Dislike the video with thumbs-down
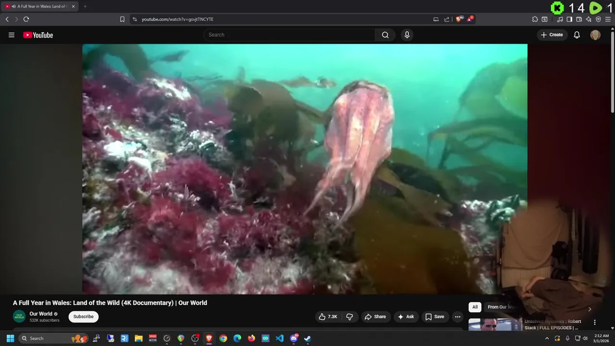Image resolution: width=615 pixels, height=346 pixels. (x=349, y=317)
